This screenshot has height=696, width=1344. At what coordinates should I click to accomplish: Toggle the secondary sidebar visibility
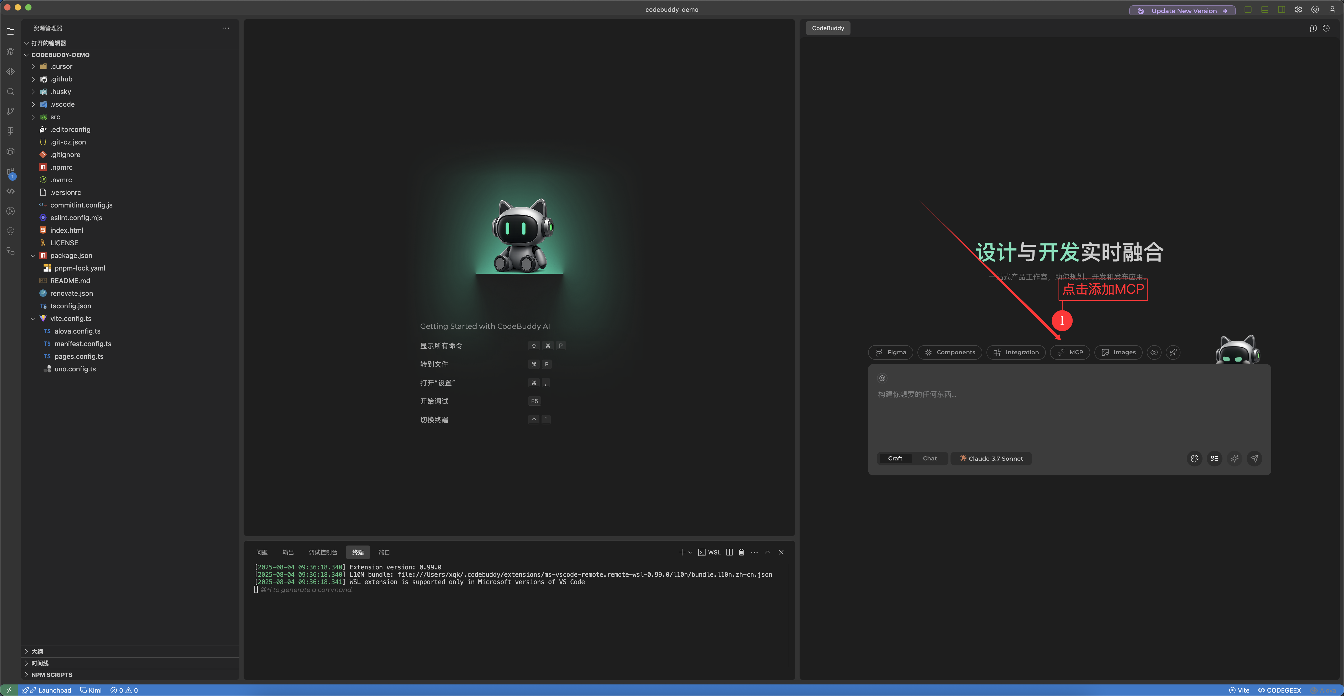point(1281,9)
